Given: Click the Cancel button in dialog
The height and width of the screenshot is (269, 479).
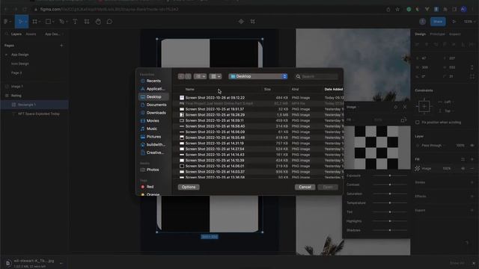Looking at the screenshot, I should click(x=305, y=187).
